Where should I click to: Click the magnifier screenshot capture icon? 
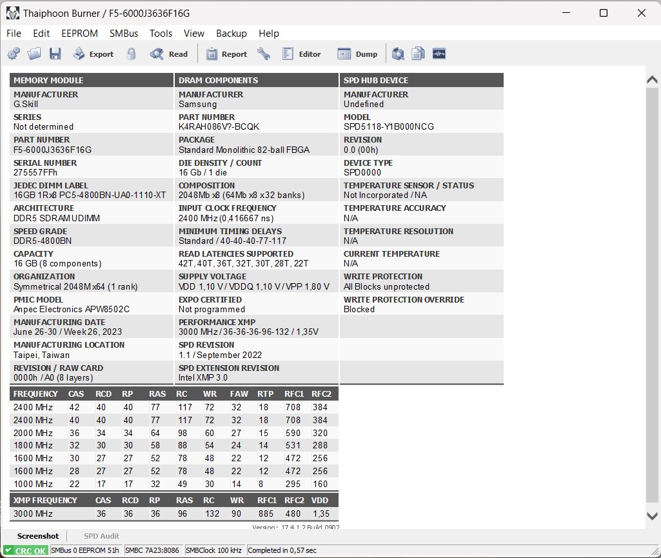[x=398, y=54]
